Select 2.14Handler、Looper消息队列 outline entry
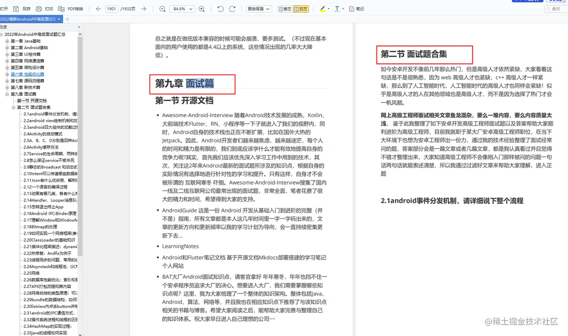 coord(50,200)
